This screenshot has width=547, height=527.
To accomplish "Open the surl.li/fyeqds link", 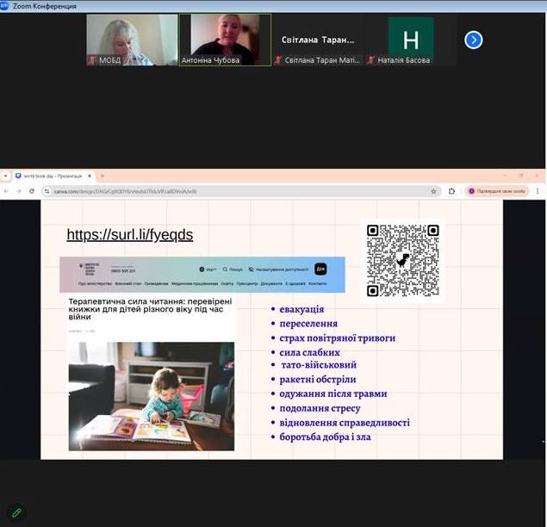I will pyautogui.click(x=129, y=235).
